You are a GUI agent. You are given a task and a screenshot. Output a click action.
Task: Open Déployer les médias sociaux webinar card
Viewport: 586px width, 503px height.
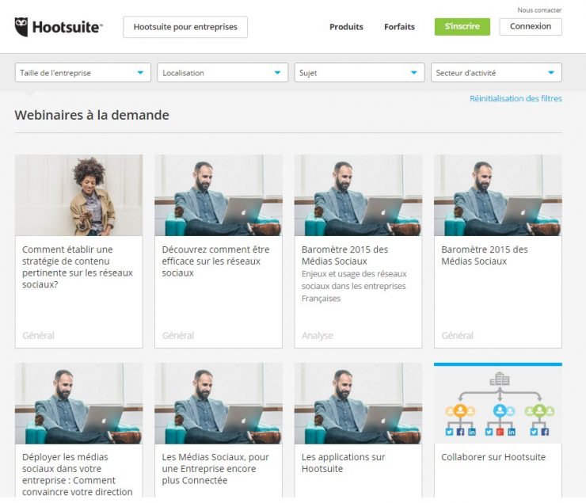coord(78,474)
